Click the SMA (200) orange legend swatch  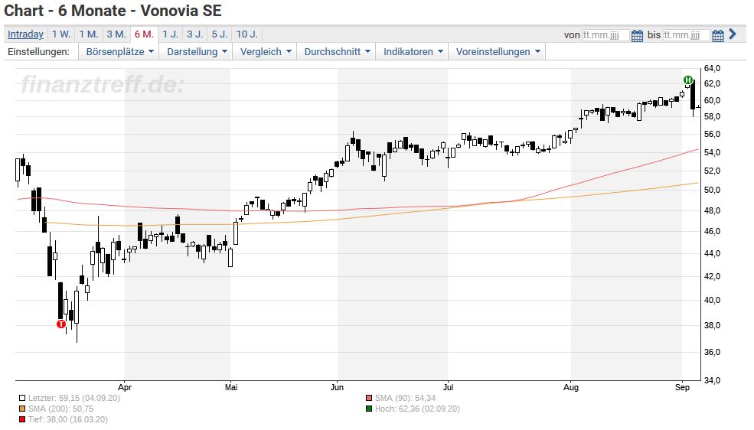click(22, 409)
